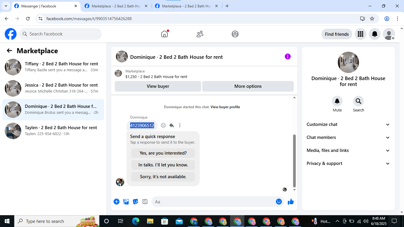This screenshot has width=404, height=227.
Task: Click the browser address bar URL
Action: click(89, 19)
